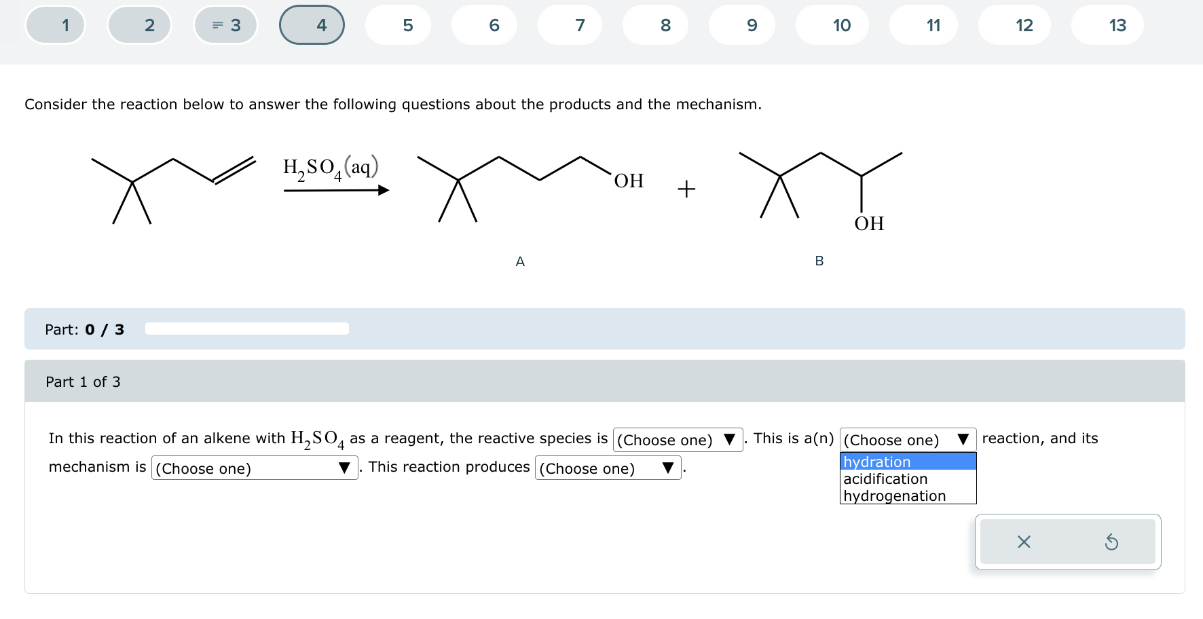The image size is (1203, 619).
Task: Choose 'hydrogenation' from the list
Action: tap(908, 496)
